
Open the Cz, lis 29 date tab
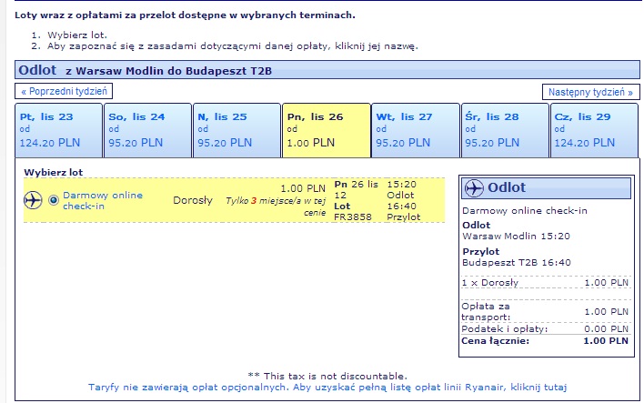point(594,130)
